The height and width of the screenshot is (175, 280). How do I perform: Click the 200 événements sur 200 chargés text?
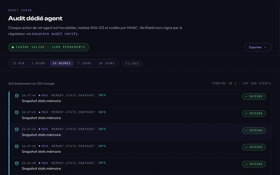31,84
